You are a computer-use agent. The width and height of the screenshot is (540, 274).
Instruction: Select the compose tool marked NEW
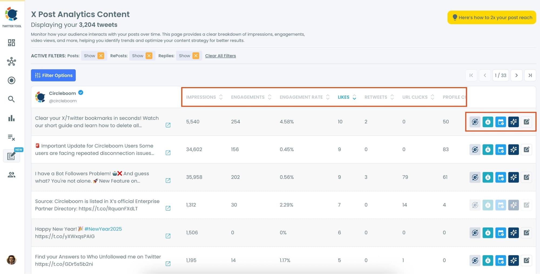pyautogui.click(x=11, y=156)
